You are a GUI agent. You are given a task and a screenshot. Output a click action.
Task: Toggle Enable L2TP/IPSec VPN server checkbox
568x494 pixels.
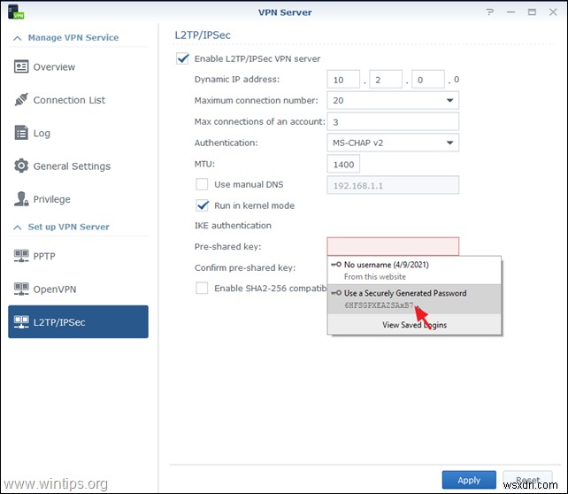point(182,58)
